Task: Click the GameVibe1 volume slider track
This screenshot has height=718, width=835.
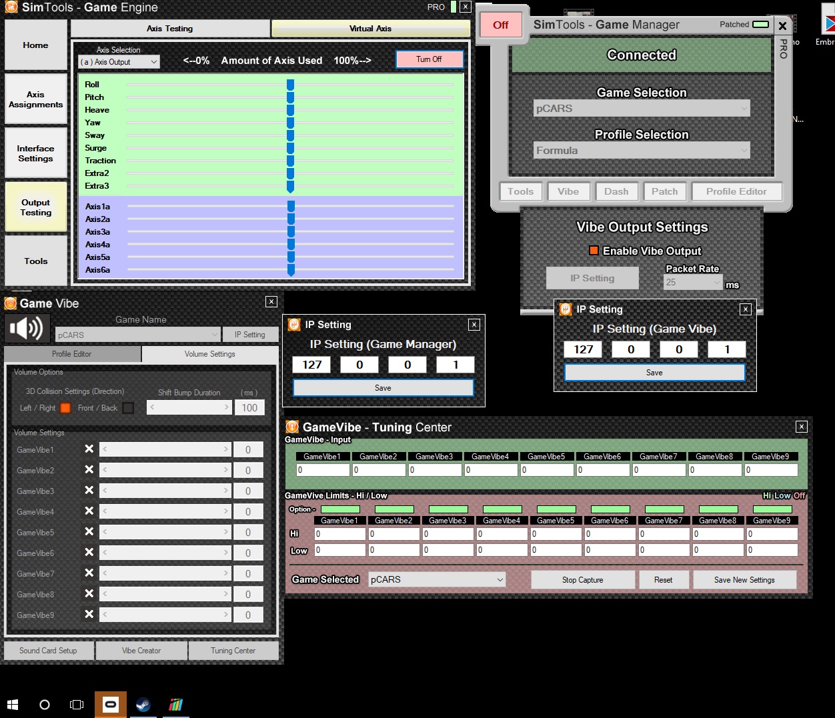Action: point(165,449)
